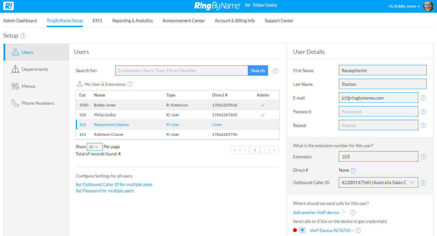Screen dimensions: 437x236
Task: Go to the previous page of users
Action: [x=245, y=150]
